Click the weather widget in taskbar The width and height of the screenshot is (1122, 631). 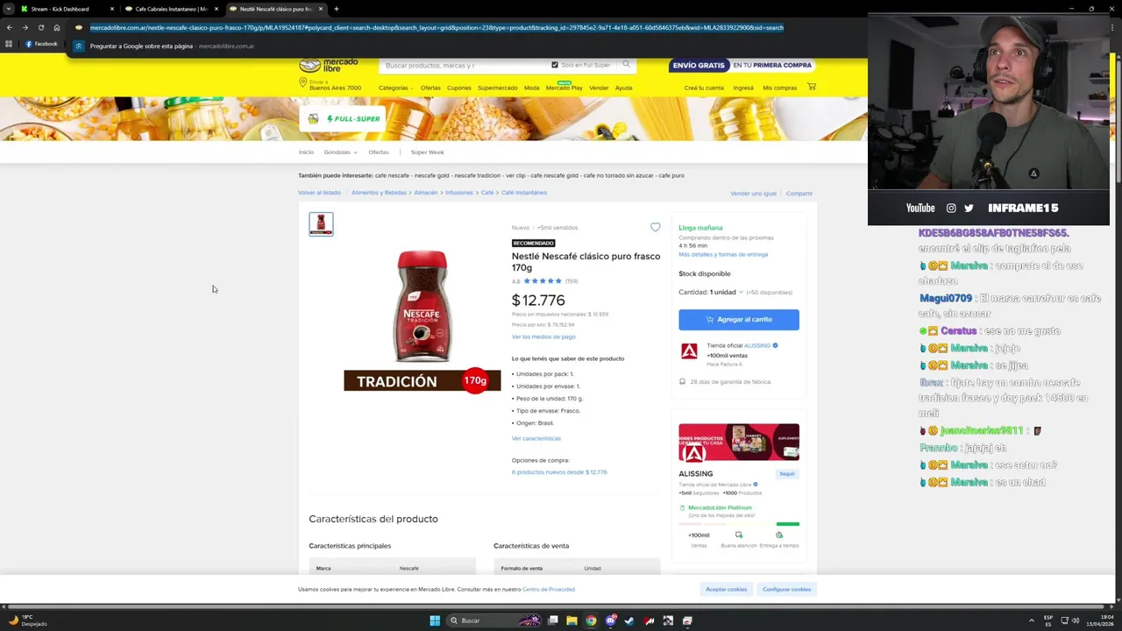point(28,620)
